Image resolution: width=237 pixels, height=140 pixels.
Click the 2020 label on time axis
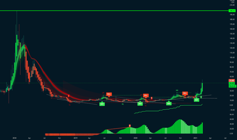tap(136, 138)
